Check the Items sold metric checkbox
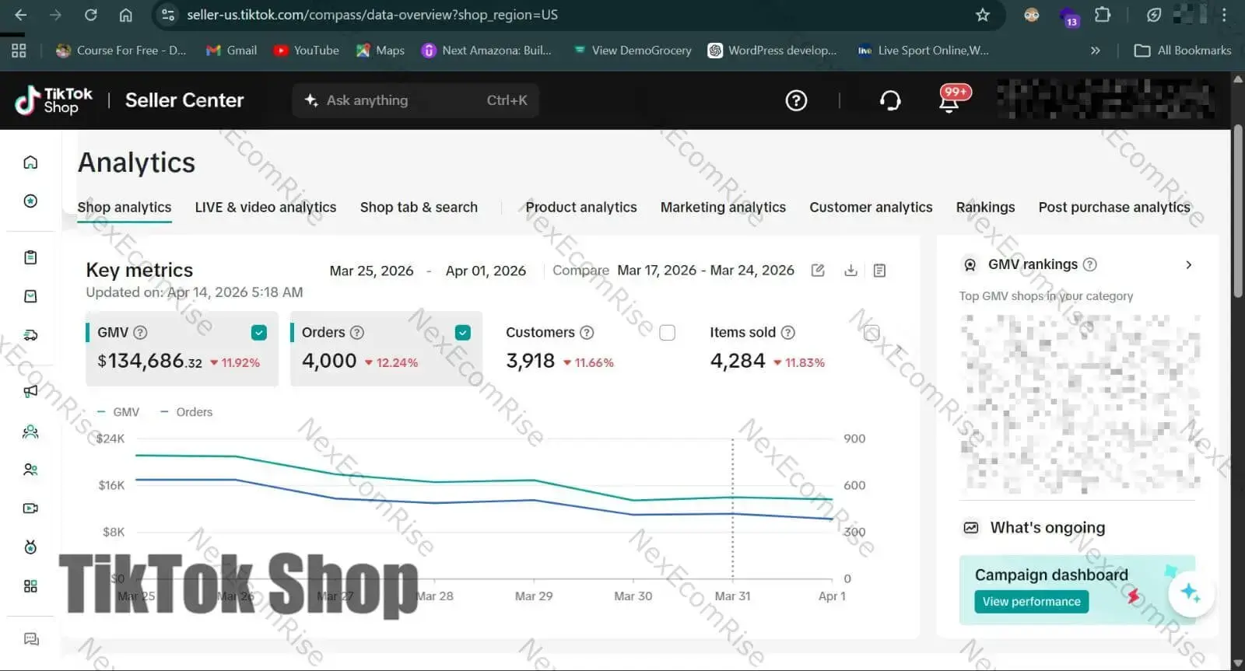 (x=871, y=333)
